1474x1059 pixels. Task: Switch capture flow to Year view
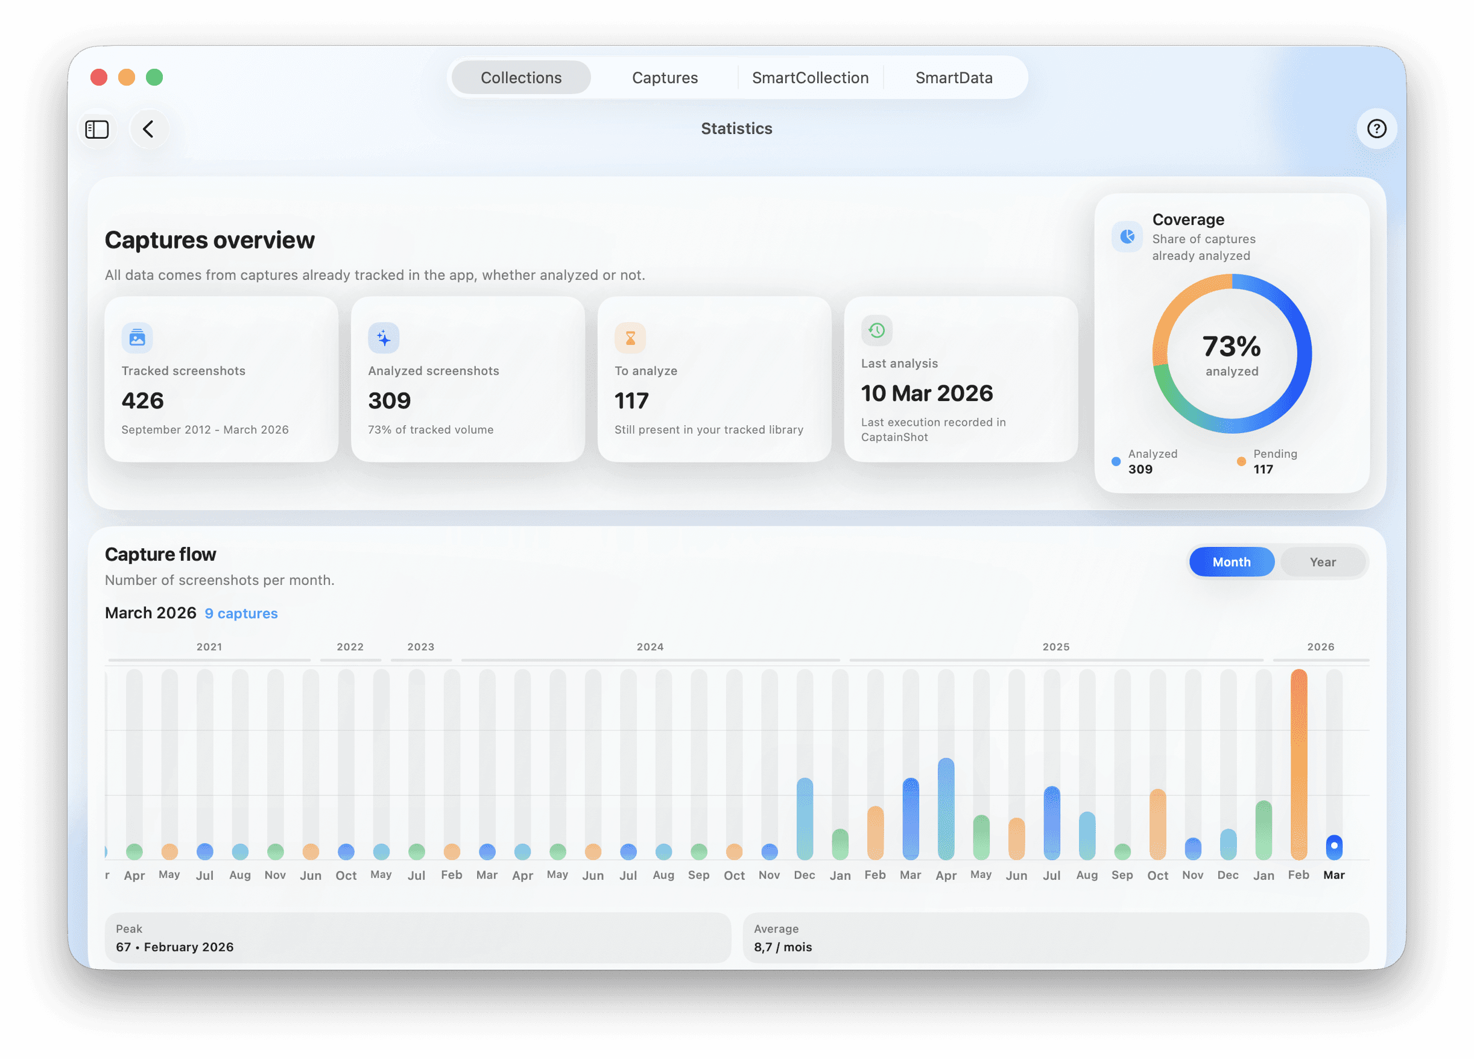tap(1322, 562)
